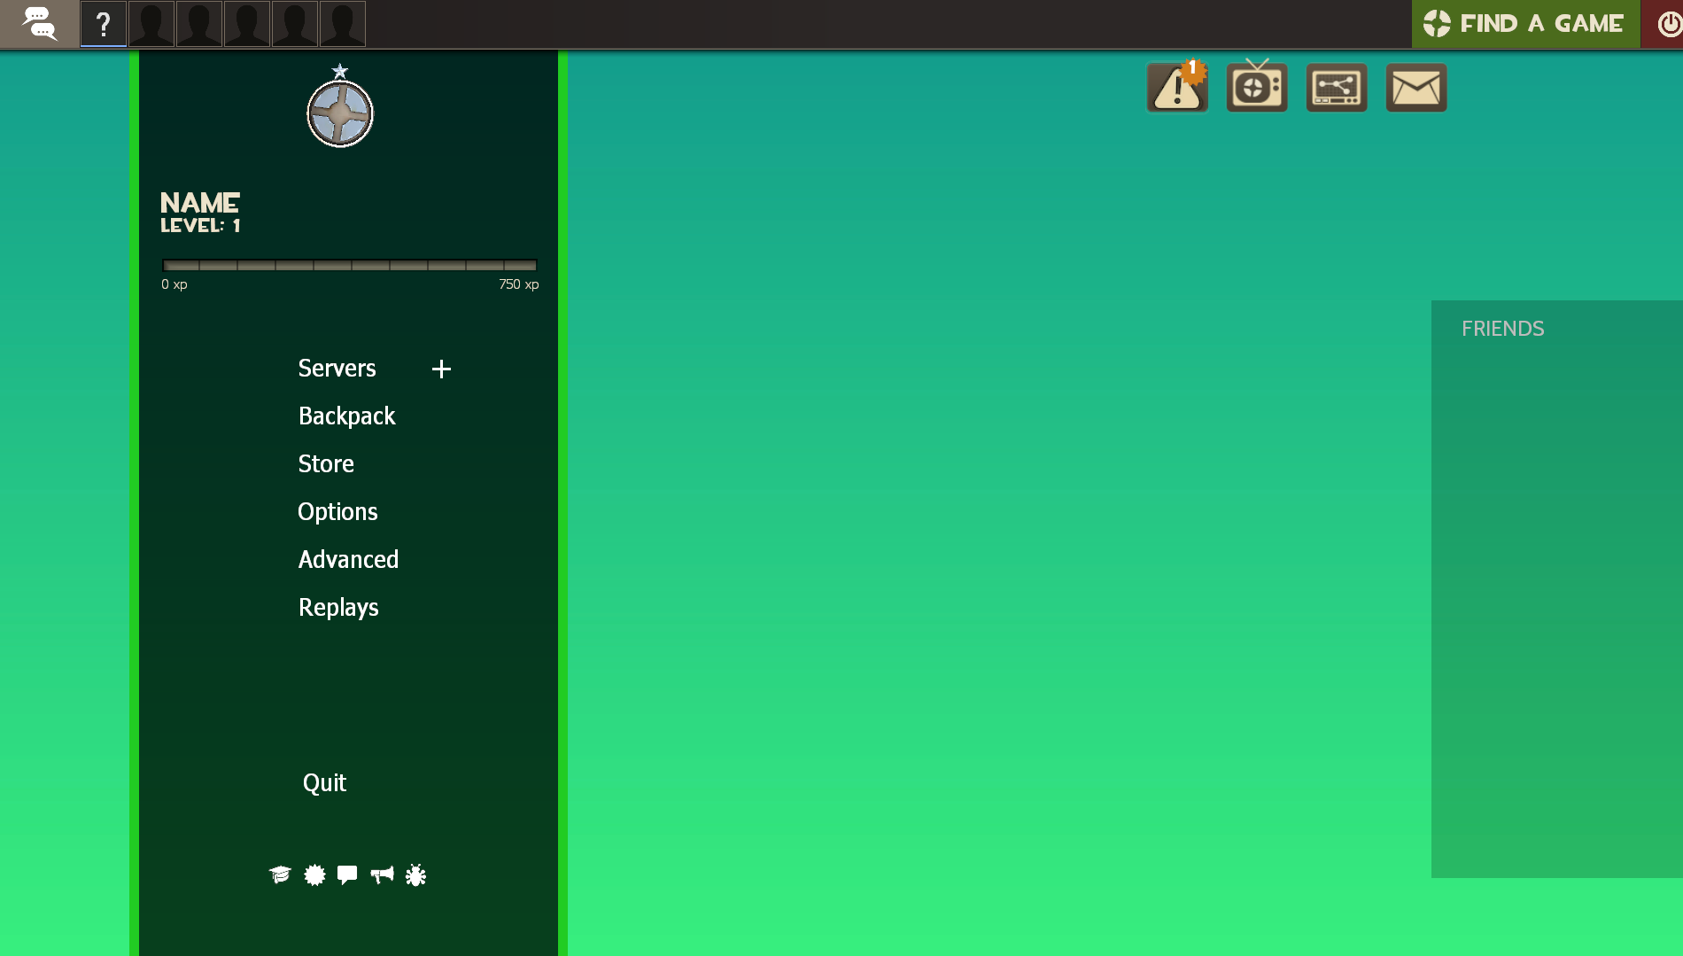Click the megaphone report player icon
The width and height of the screenshot is (1683, 956).
pos(382,875)
